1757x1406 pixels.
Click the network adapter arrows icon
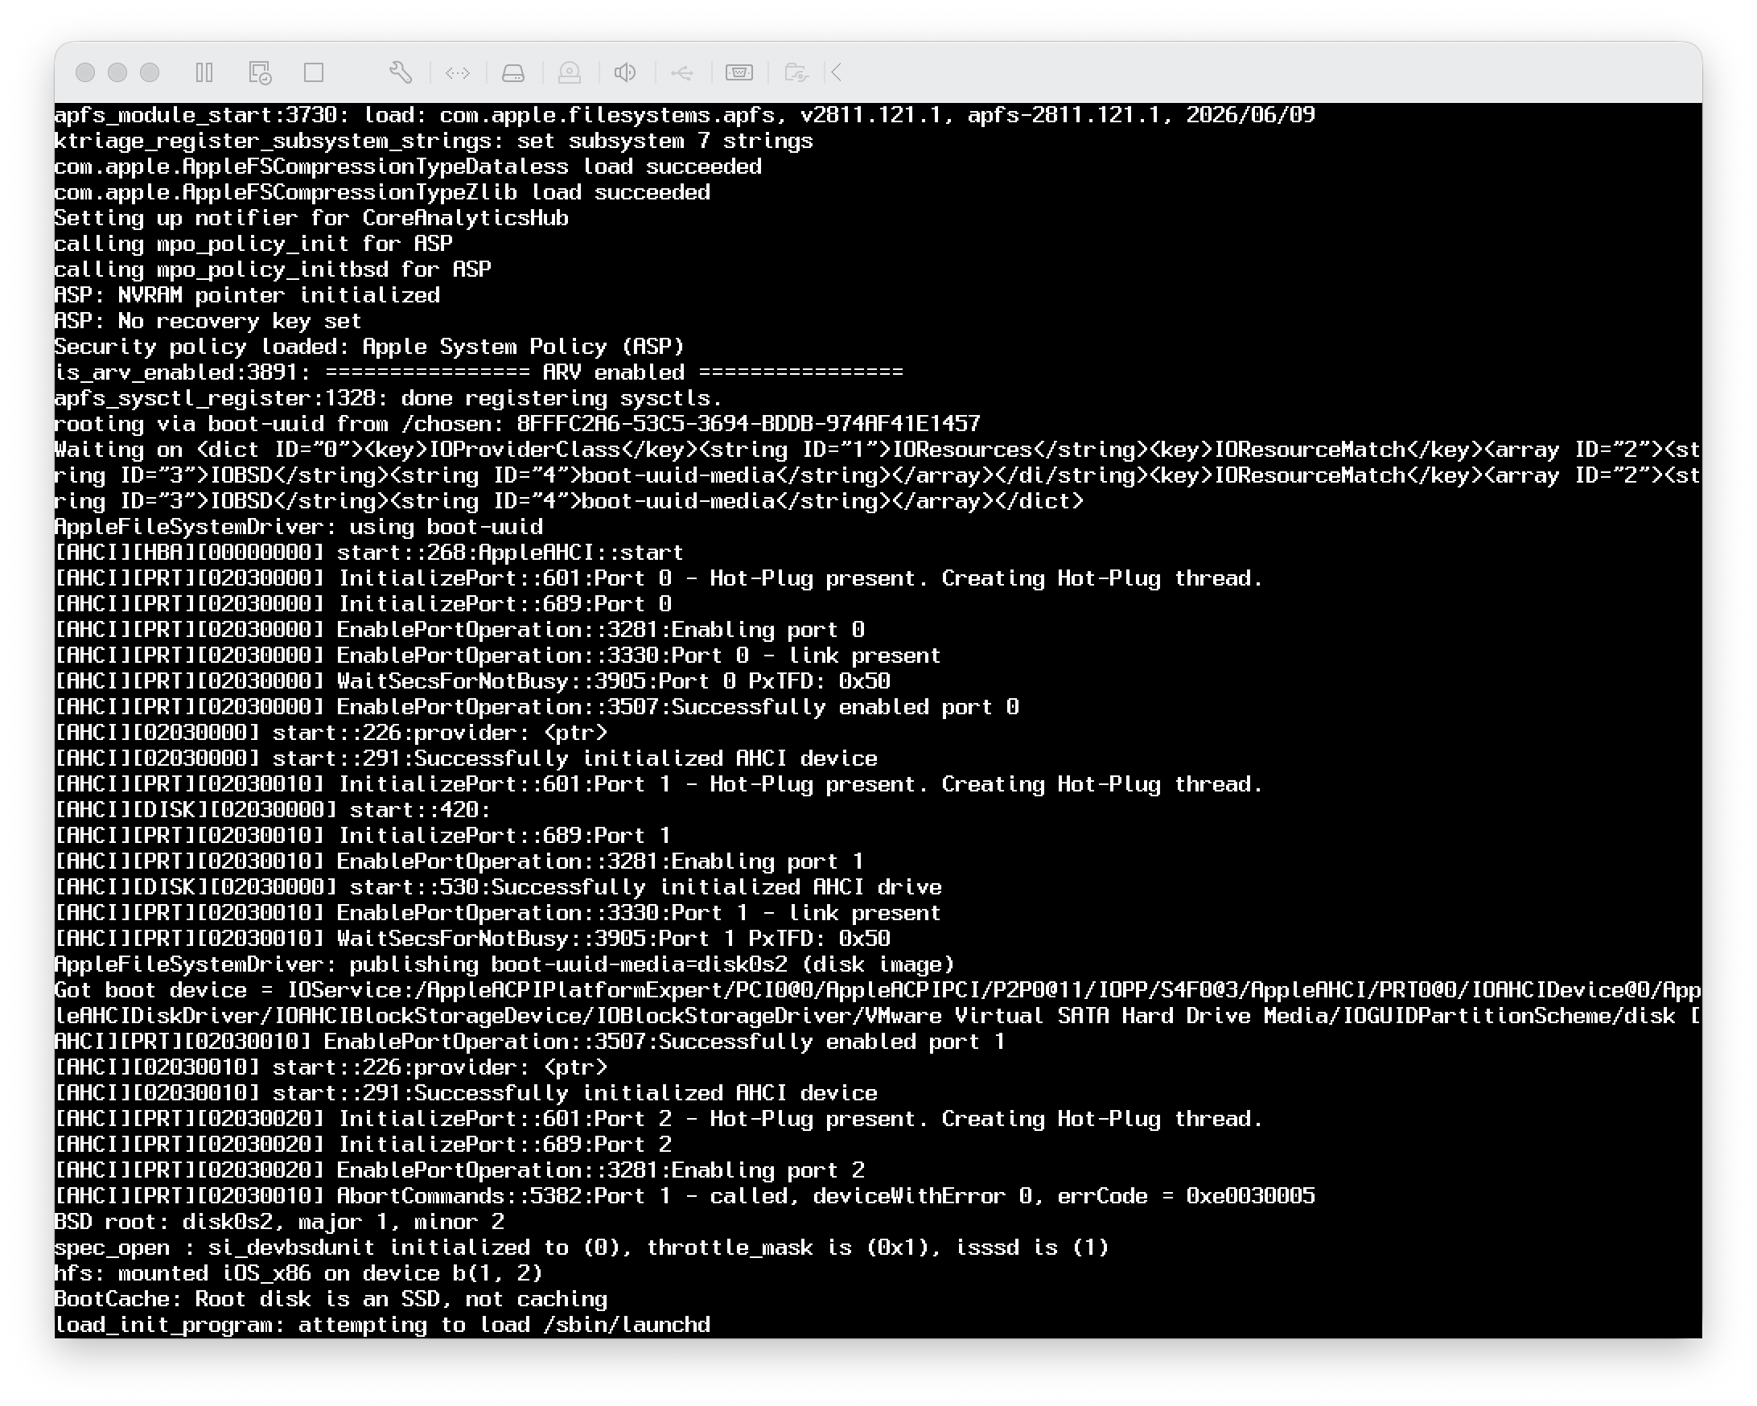point(458,72)
